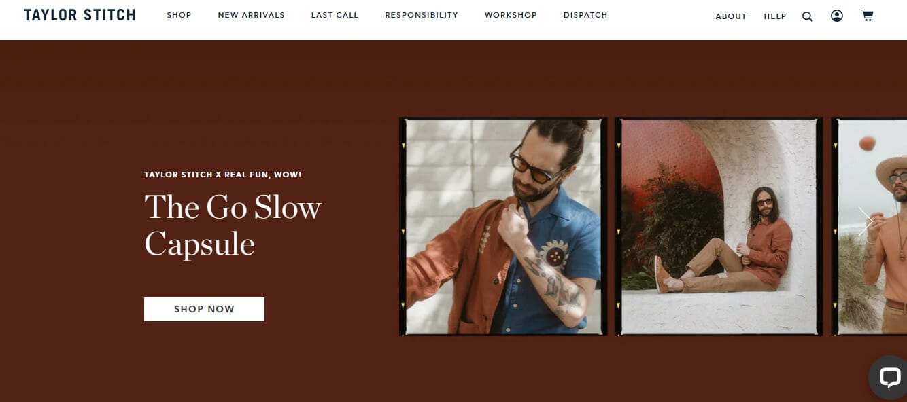The image size is (907, 402).
Task: Open The Go Slow Capsule headline
Action: (x=233, y=225)
